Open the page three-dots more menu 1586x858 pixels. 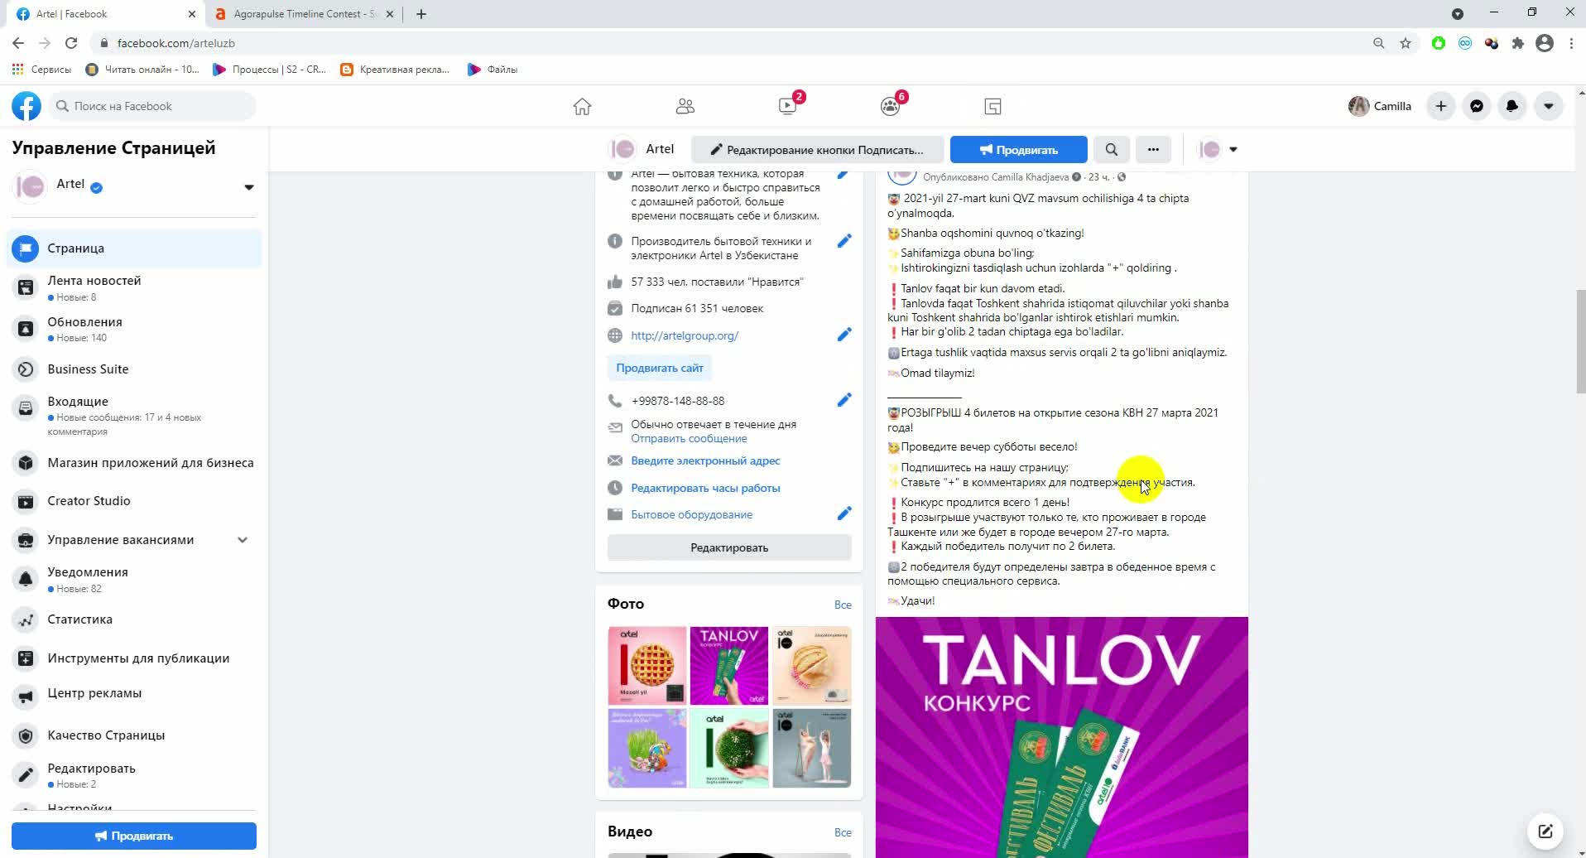(x=1153, y=150)
